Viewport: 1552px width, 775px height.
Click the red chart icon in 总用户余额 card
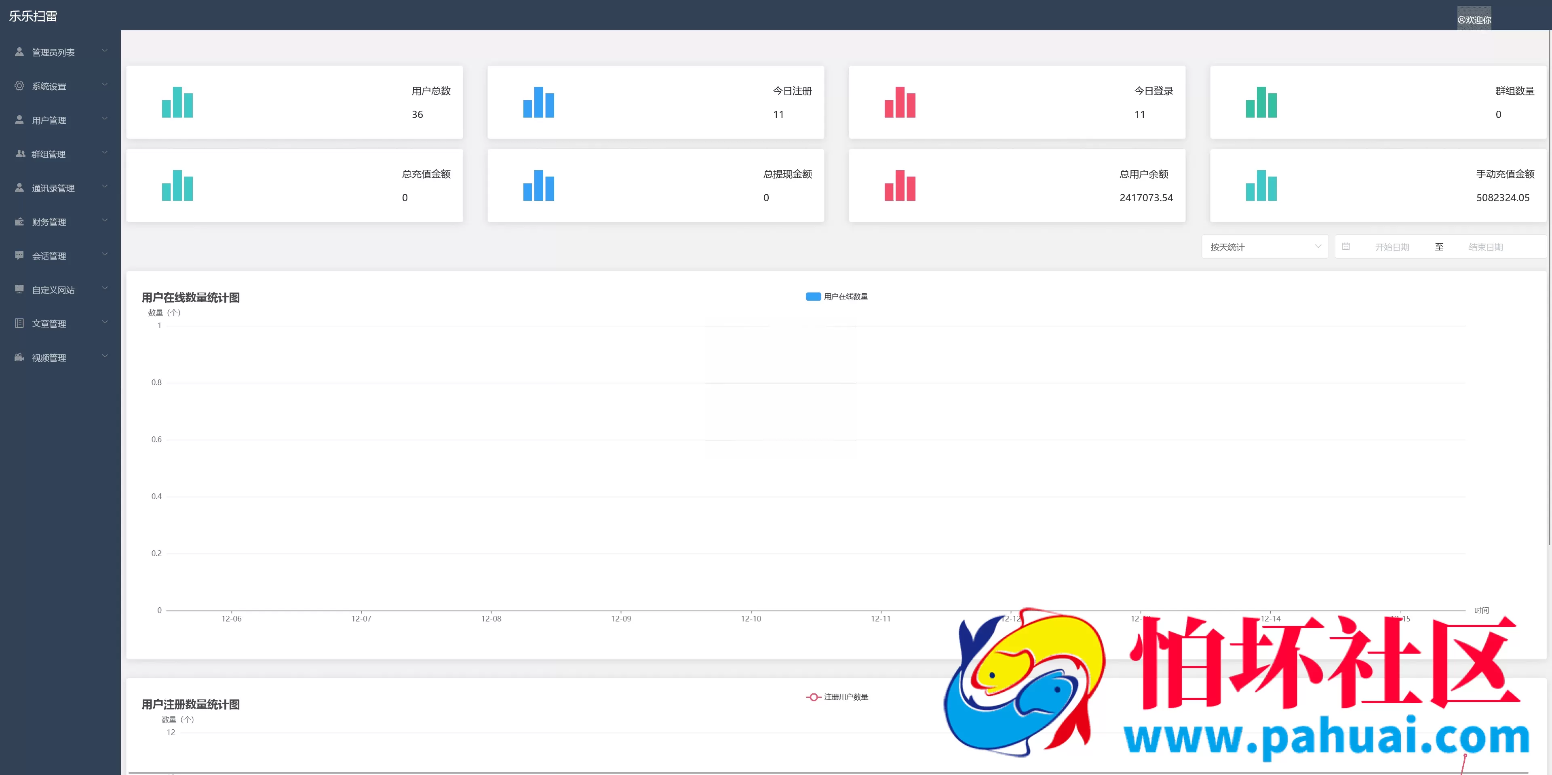(900, 185)
